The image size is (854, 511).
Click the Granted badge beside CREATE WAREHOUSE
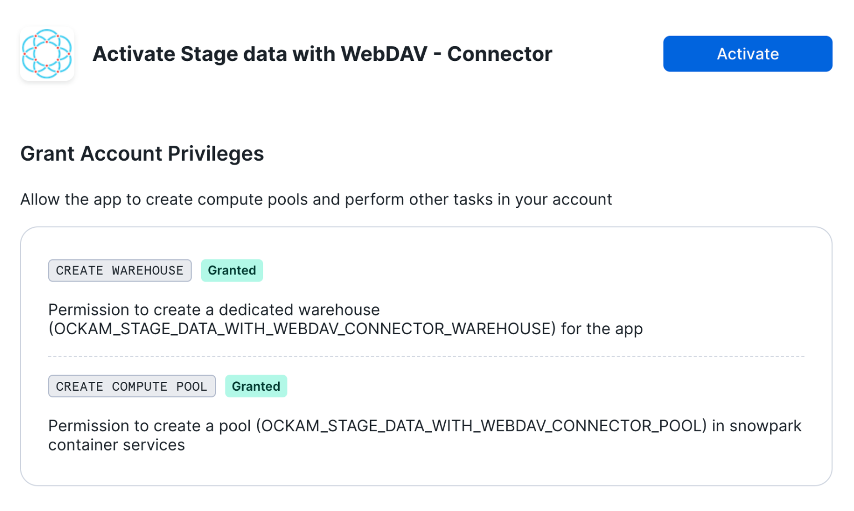click(x=231, y=270)
